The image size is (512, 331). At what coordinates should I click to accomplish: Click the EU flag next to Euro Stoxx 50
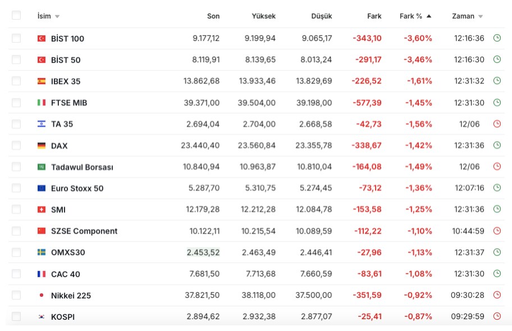tap(42, 189)
